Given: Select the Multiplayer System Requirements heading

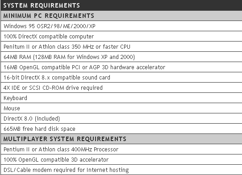Looking at the screenshot, I should point(121,139).
